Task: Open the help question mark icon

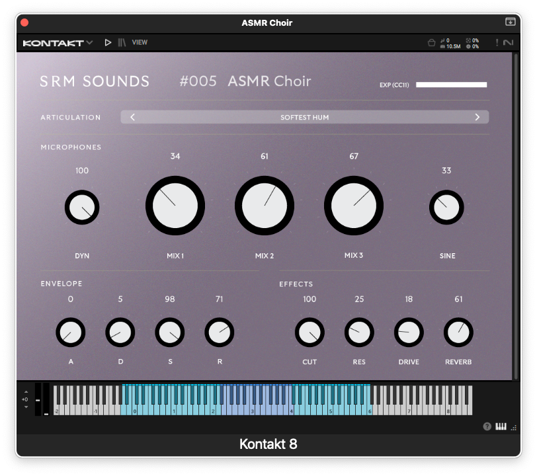Action: click(487, 426)
